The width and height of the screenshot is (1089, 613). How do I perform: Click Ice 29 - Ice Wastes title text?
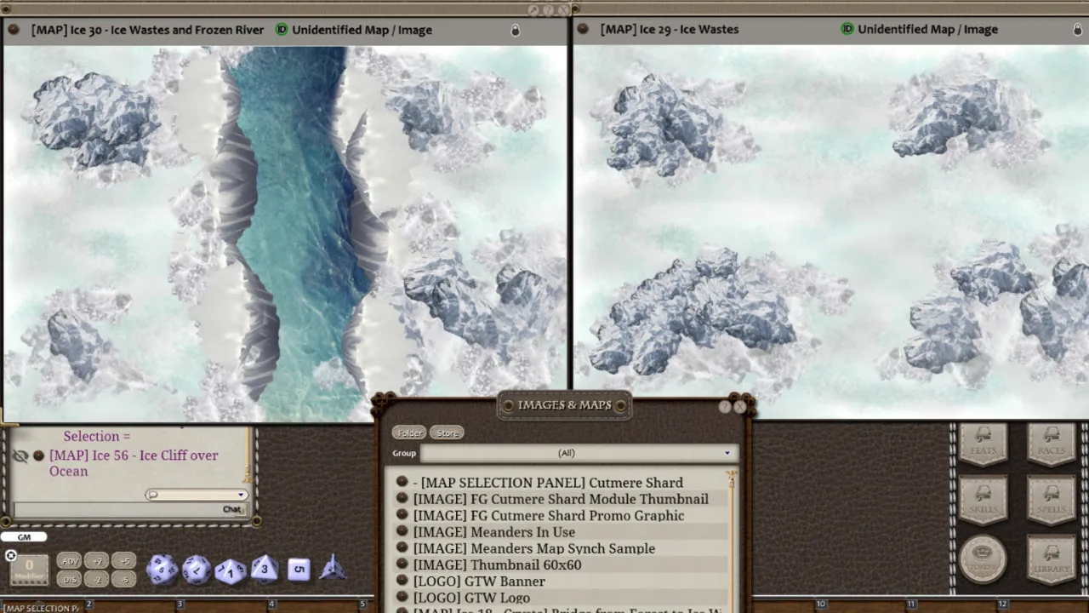(x=669, y=29)
